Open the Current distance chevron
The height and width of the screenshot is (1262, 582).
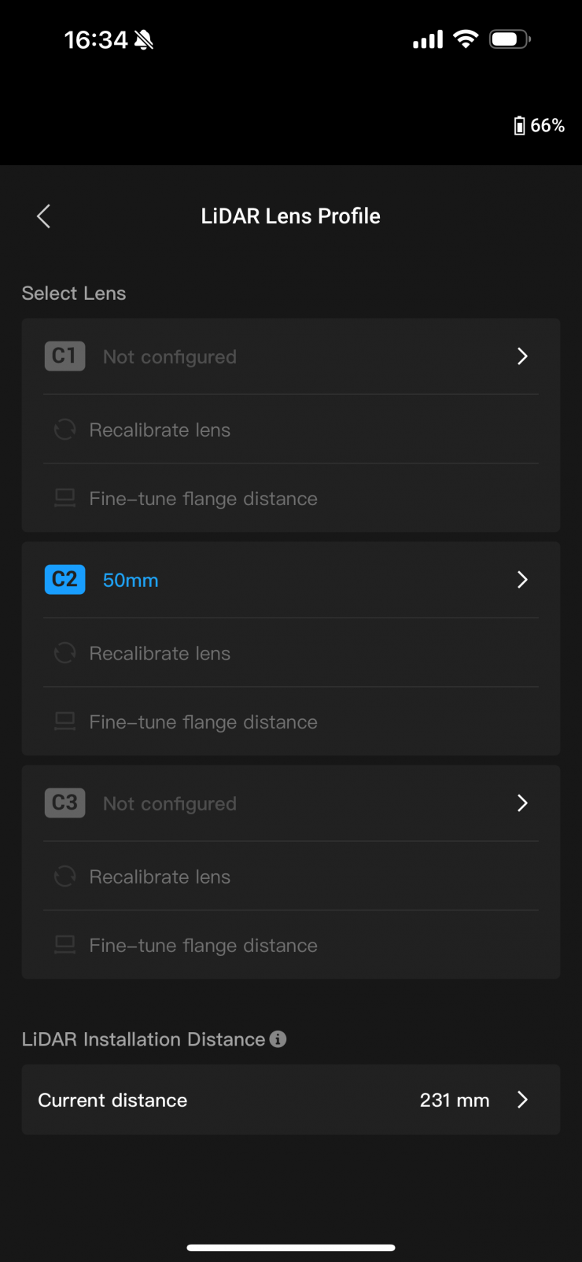point(522,1100)
